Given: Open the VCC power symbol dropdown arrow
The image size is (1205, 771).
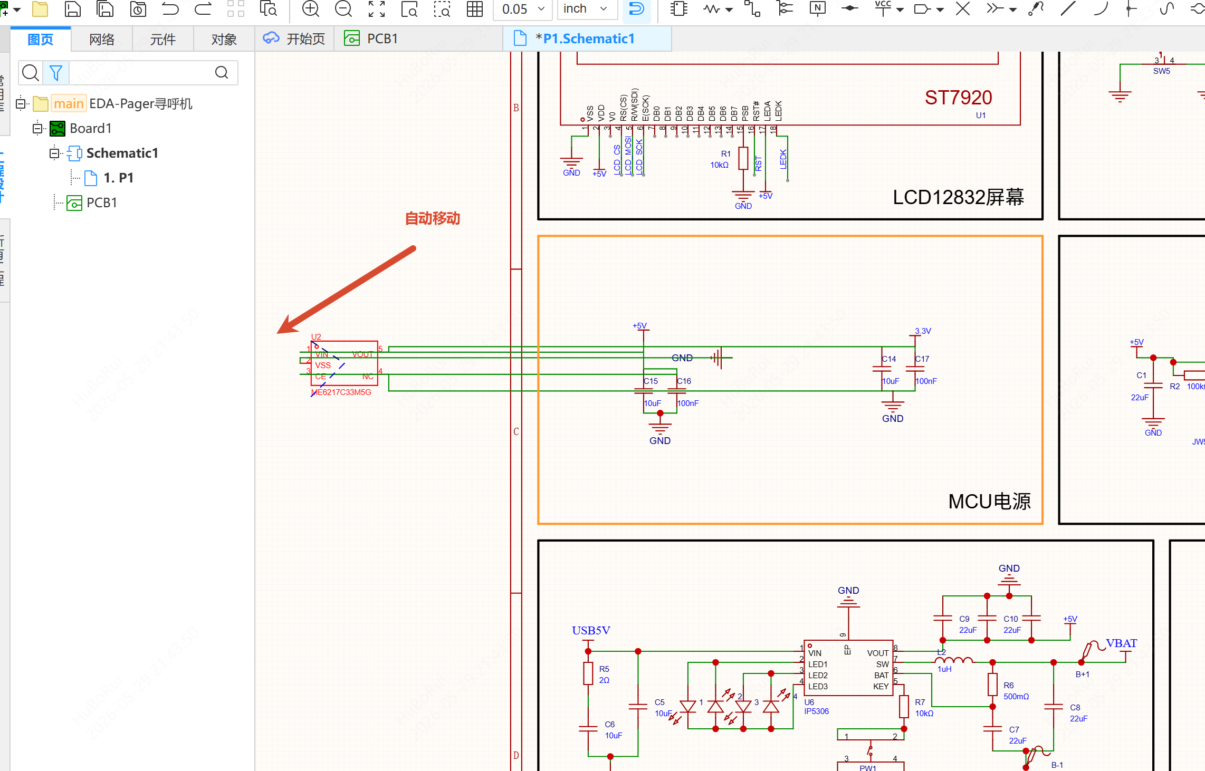Looking at the screenshot, I should [900, 10].
